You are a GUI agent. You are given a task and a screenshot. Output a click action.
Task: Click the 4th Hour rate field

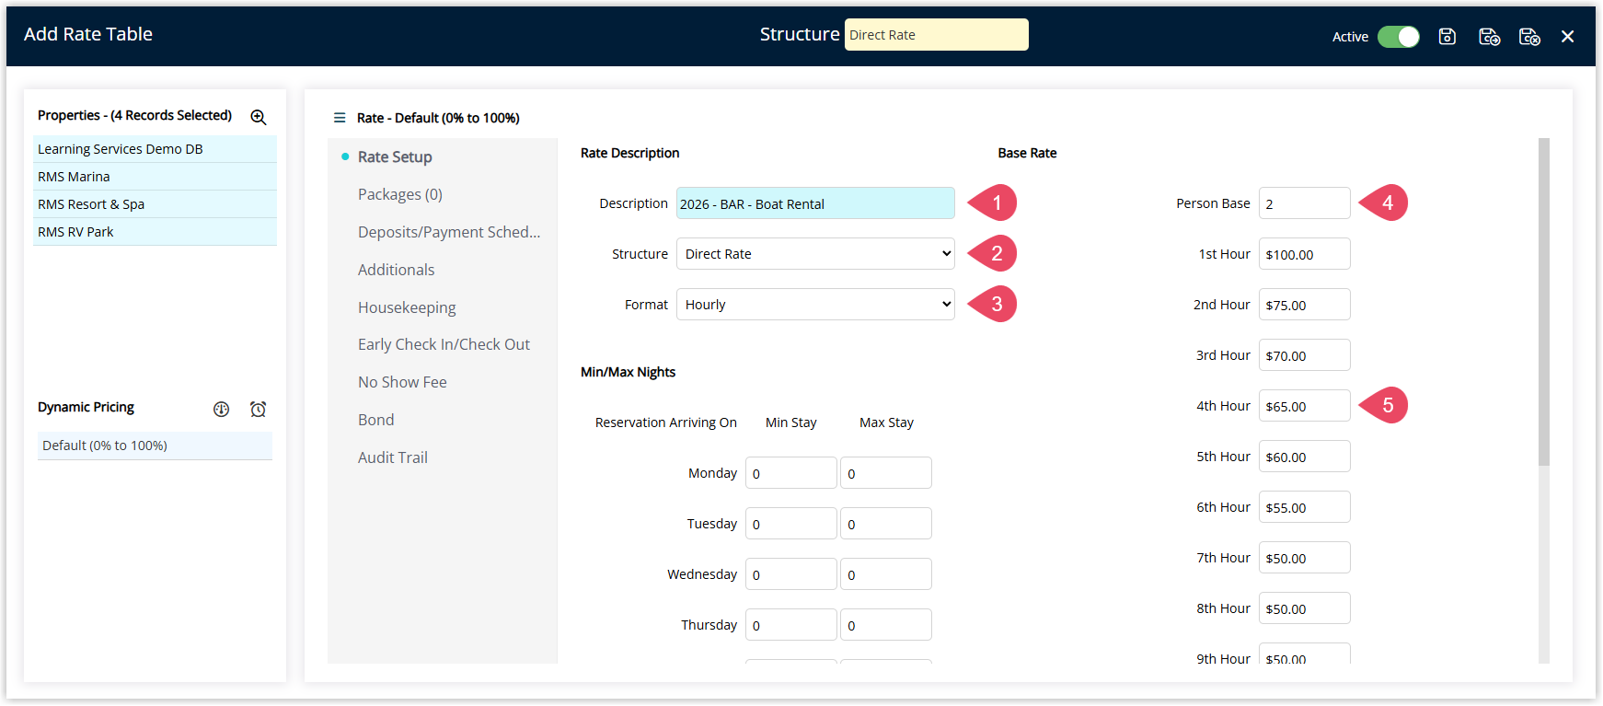(x=1305, y=406)
